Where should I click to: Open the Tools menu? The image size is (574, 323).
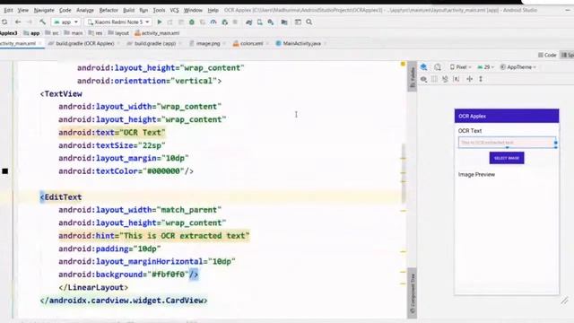pos(159,10)
